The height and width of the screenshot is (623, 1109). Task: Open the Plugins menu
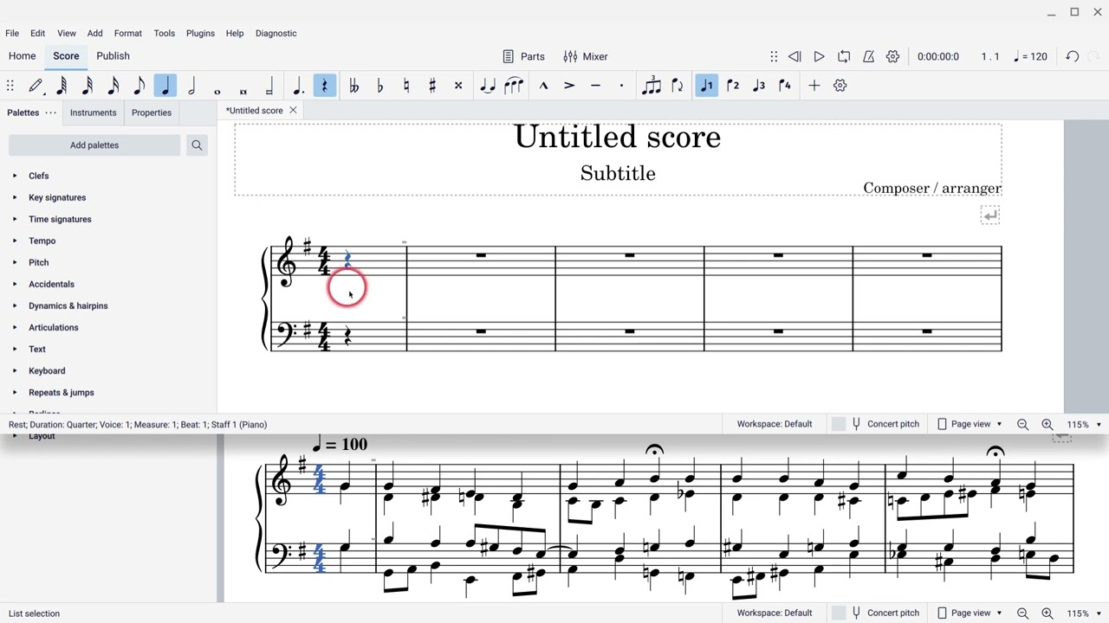[200, 33]
